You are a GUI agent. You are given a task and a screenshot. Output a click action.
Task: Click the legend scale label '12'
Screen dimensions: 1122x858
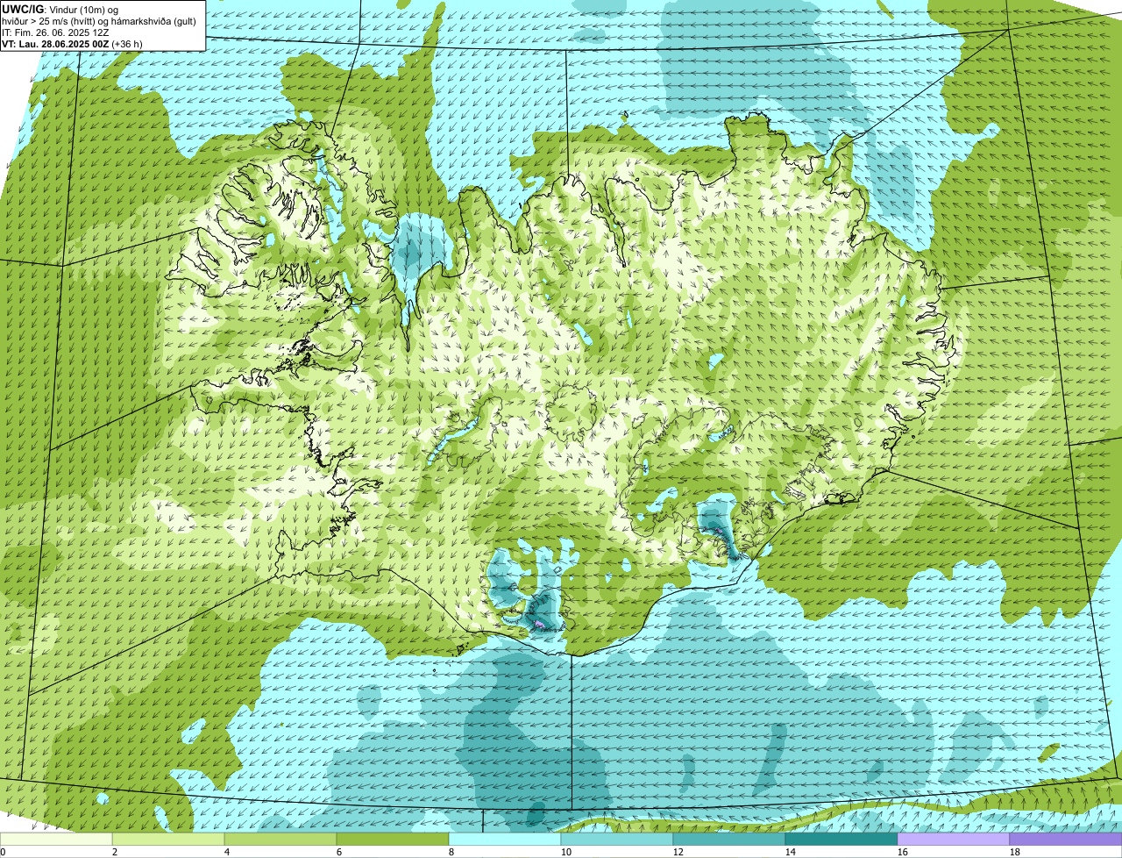tap(678, 852)
